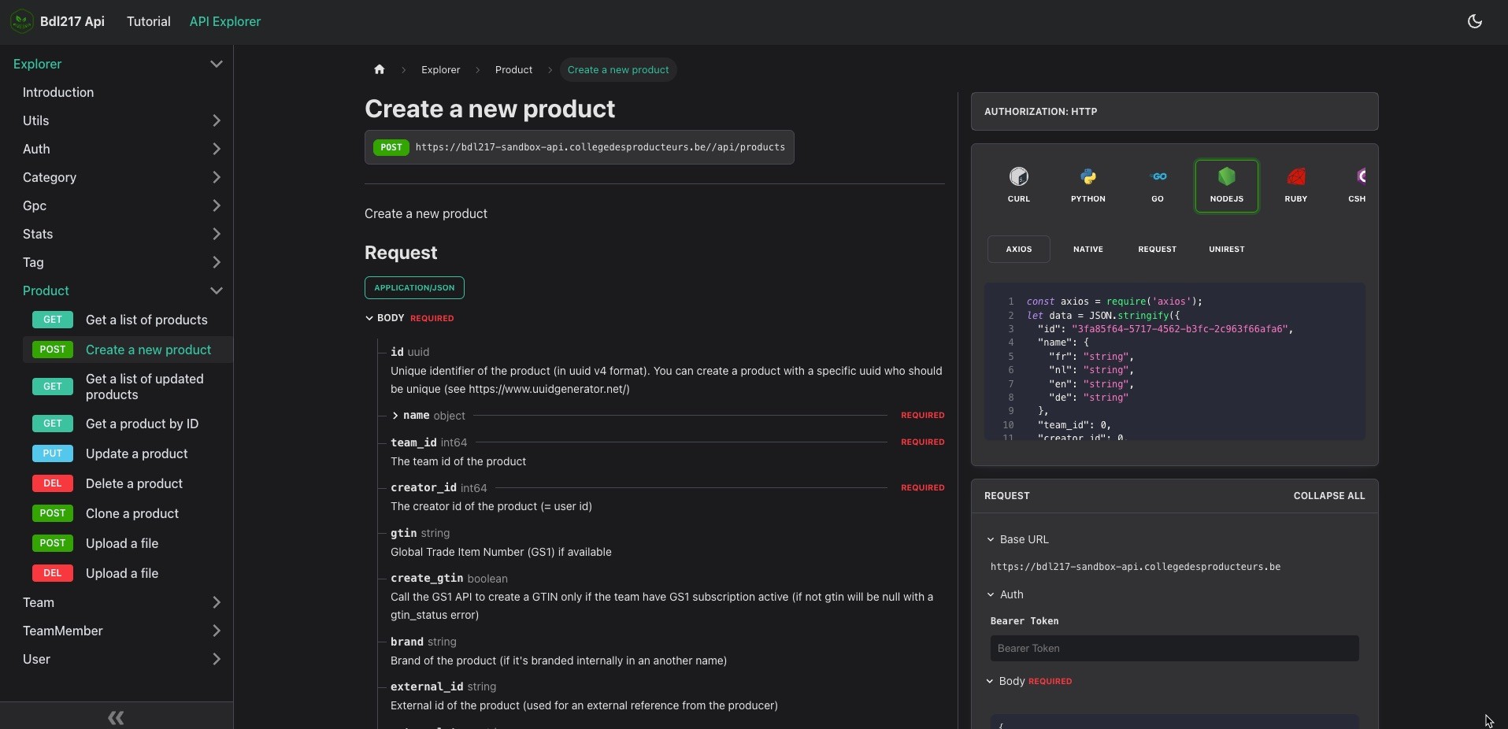Image resolution: width=1508 pixels, height=729 pixels.
Task: Click the Explorer breadcrumb
Action: 440,69
